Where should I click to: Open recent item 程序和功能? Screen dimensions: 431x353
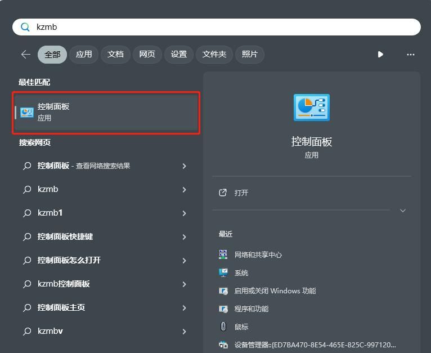click(x=252, y=309)
